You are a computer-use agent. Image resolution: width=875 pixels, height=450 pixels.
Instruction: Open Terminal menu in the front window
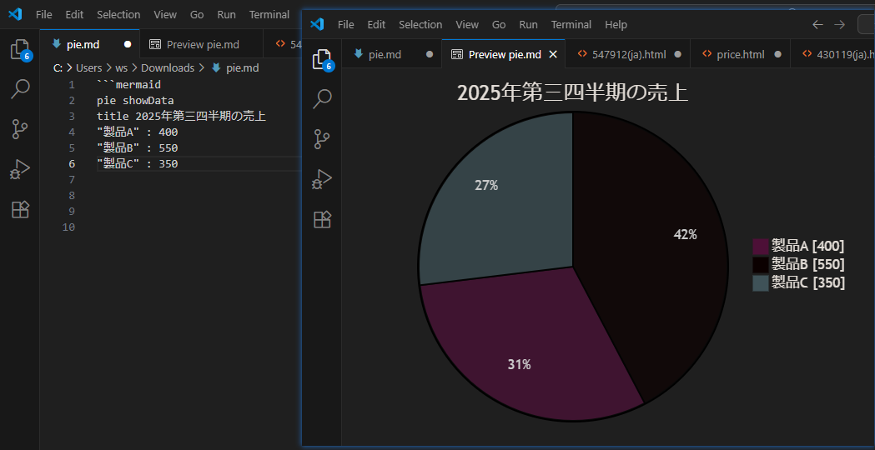[571, 24]
